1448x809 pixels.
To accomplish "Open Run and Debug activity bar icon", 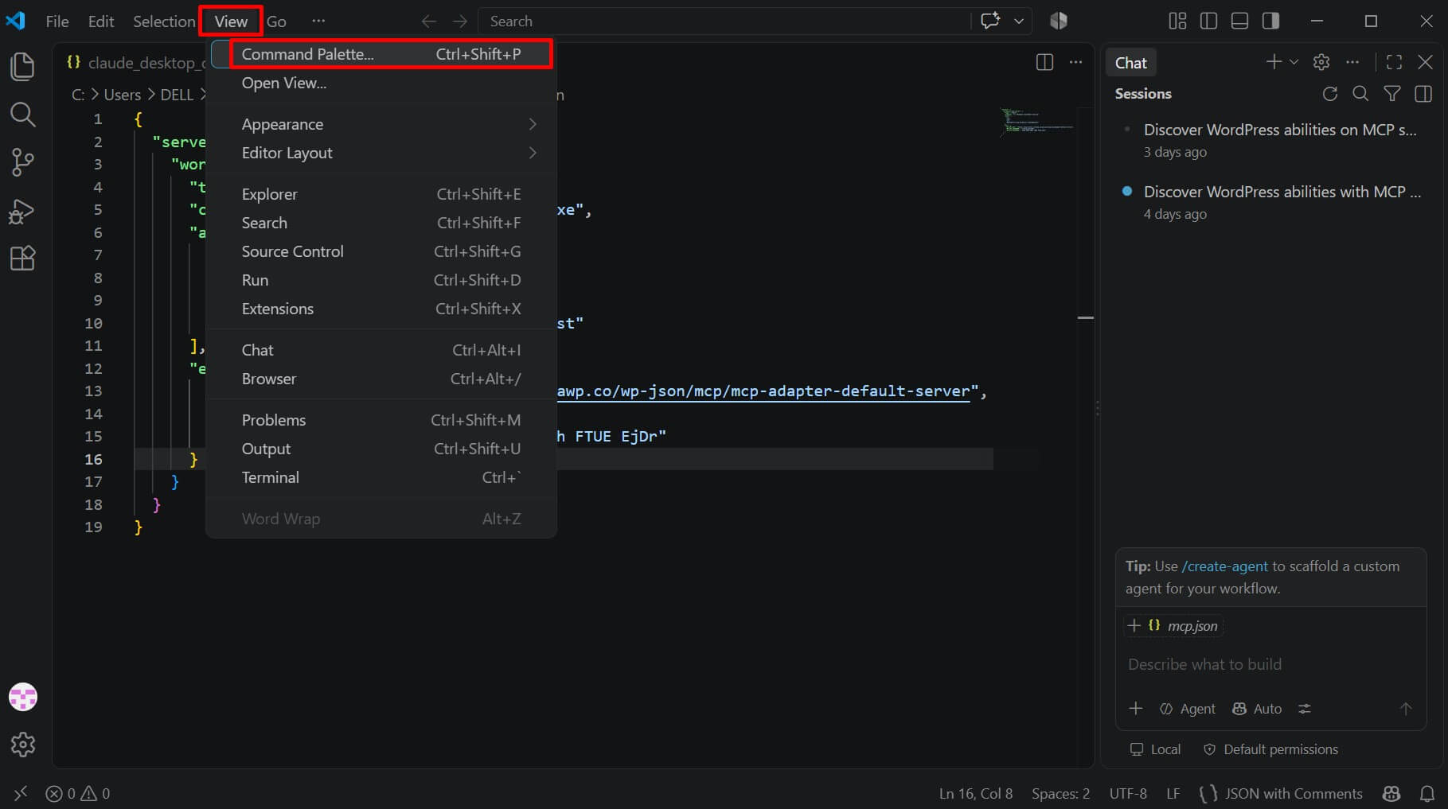I will (22, 211).
